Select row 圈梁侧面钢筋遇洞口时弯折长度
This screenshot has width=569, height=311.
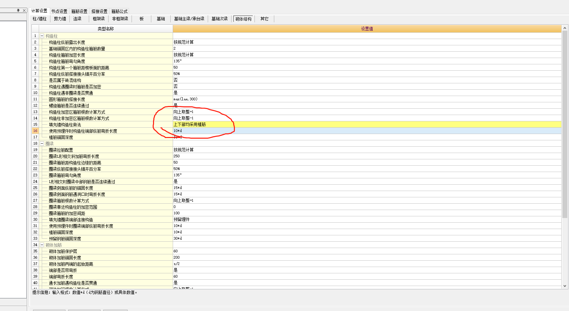[77, 194]
